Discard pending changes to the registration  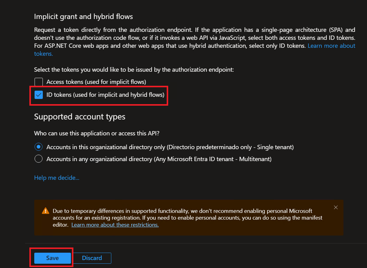92,258
